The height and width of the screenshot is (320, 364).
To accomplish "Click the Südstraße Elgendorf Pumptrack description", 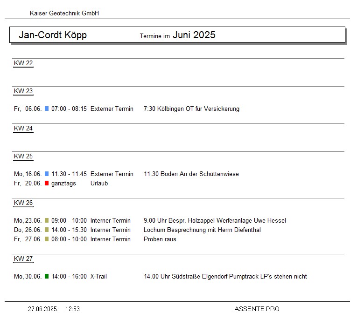I will pyautogui.click(x=225, y=277).
